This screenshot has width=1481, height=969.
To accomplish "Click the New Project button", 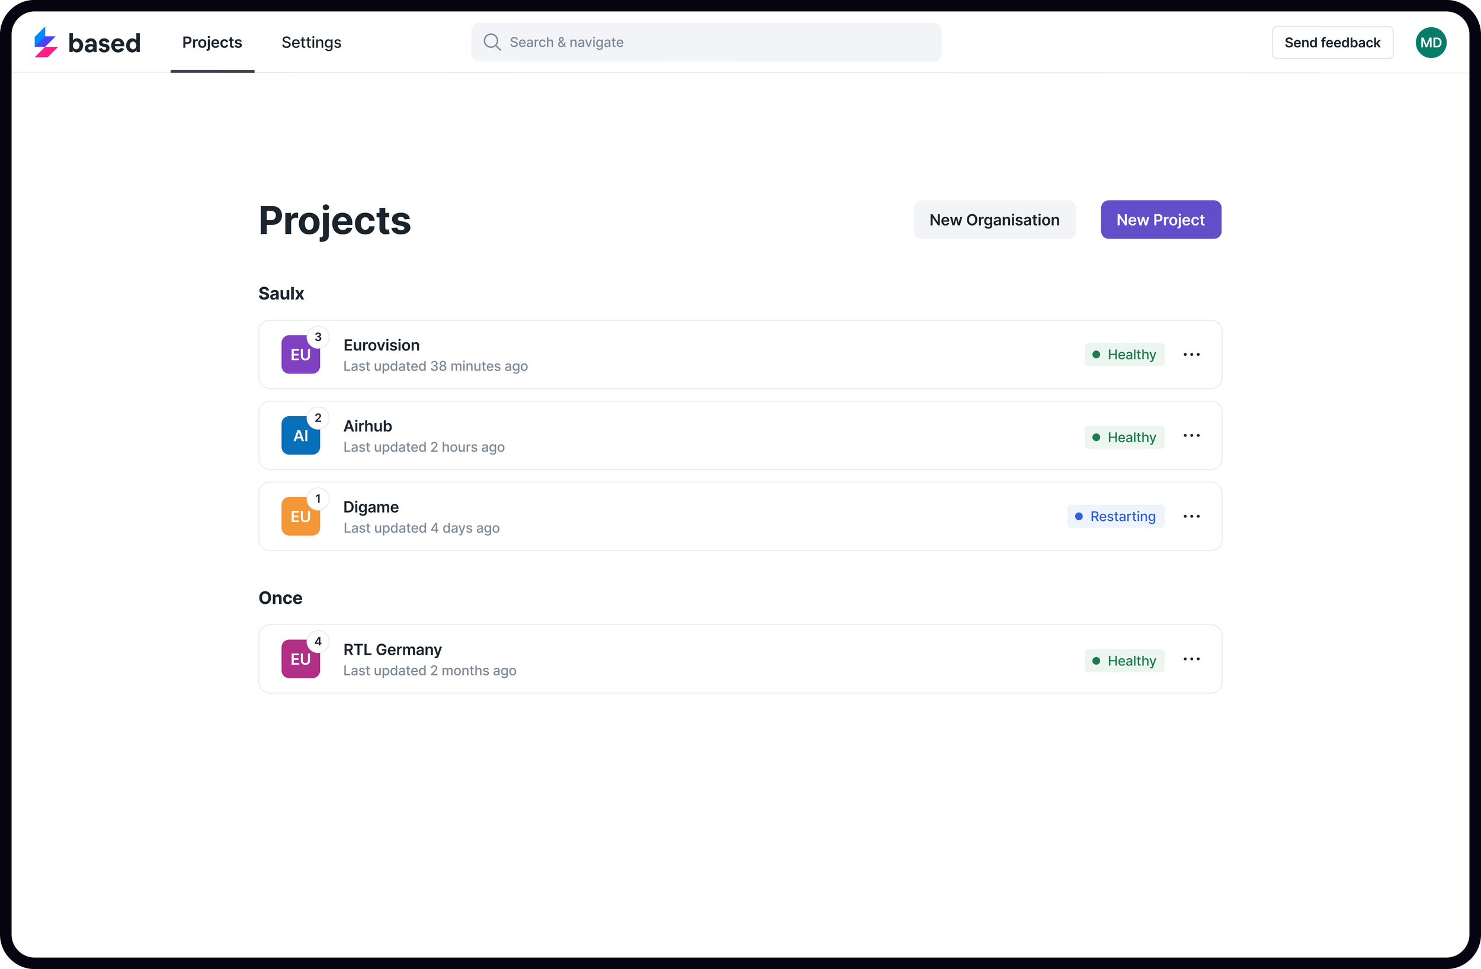I will (x=1160, y=220).
